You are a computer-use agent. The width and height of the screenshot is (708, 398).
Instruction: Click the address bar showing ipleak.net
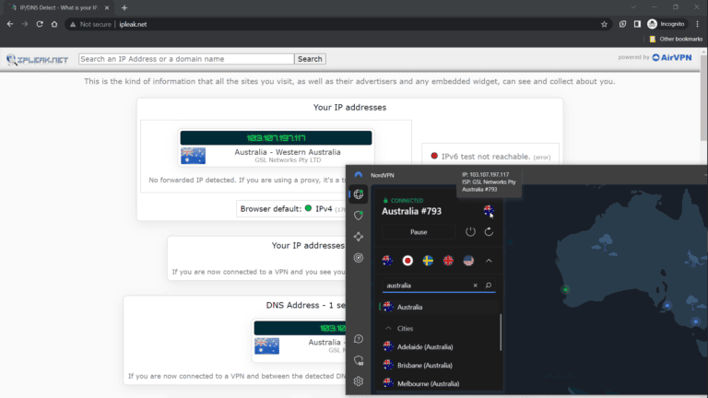click(x=338, y=24)
